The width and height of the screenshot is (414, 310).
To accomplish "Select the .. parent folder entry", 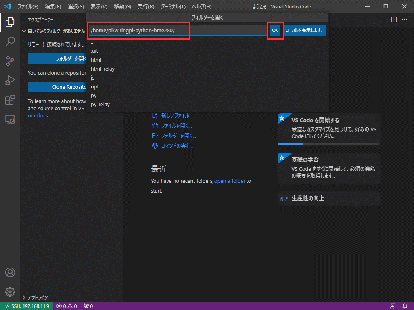I will coord(207,42).
